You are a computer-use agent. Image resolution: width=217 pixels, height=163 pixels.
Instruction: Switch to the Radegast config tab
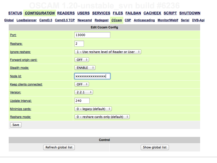point(102,20)
